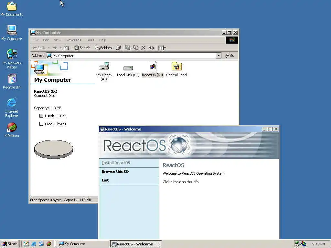Click the ReactOS logo banner
This screenshot has width=331, height=248.
tap(189, 146)
